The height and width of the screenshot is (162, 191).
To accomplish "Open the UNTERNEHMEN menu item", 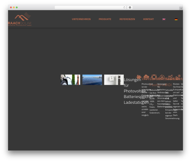I will 81,19.
